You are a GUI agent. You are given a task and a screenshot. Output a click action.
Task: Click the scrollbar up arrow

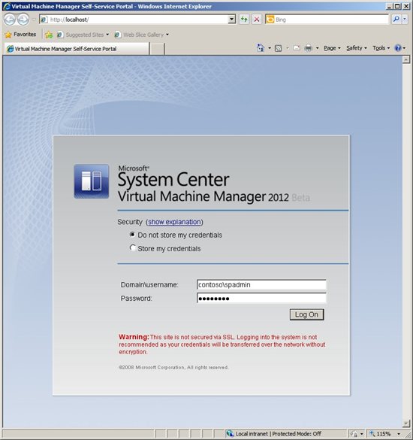(x=406, y=59)
